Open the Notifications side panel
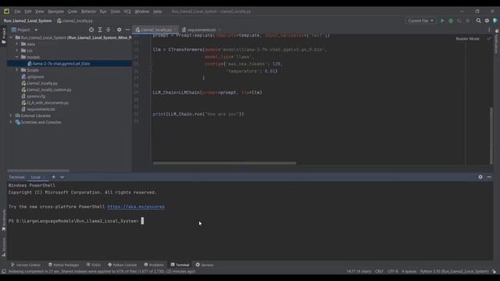Screen dimensions: 500x281 [x=497, y=41]
